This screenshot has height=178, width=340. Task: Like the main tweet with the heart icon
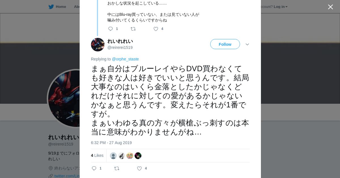[x=139, y=168]
